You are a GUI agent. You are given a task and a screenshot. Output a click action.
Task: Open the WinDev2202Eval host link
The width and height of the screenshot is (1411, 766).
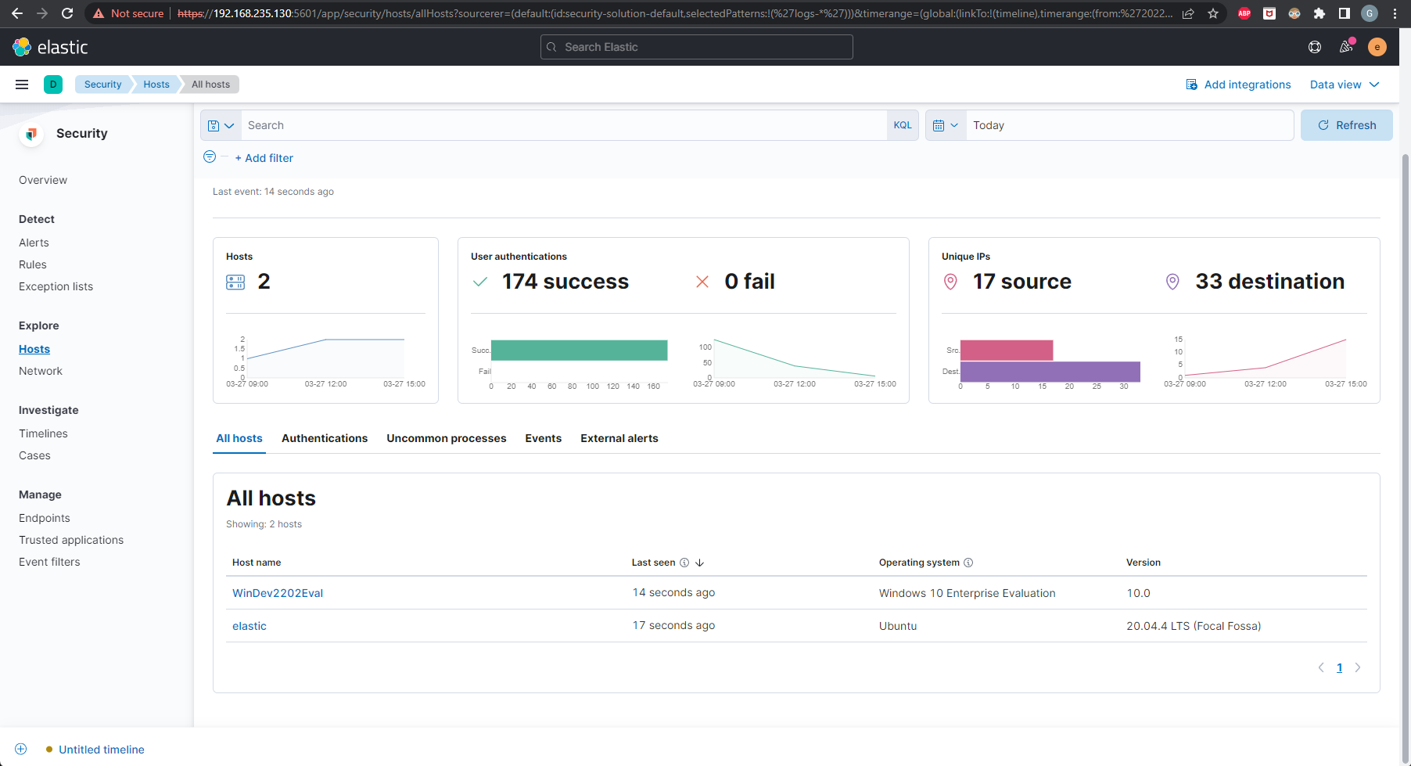tap(278, 593)
